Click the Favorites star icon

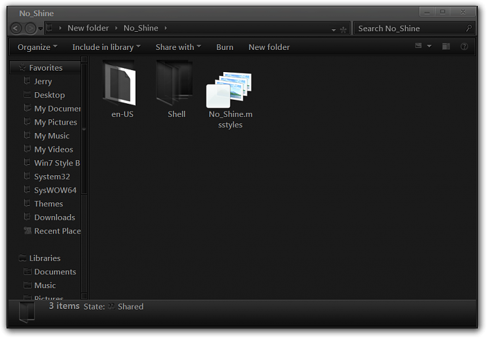22,67
